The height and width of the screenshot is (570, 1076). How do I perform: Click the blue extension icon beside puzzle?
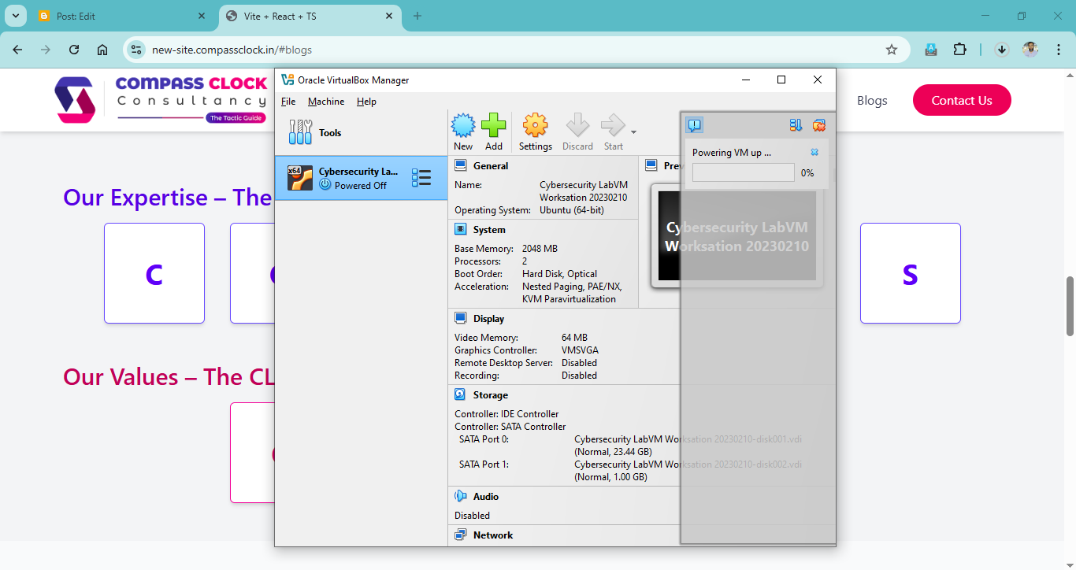coord(931,50)
